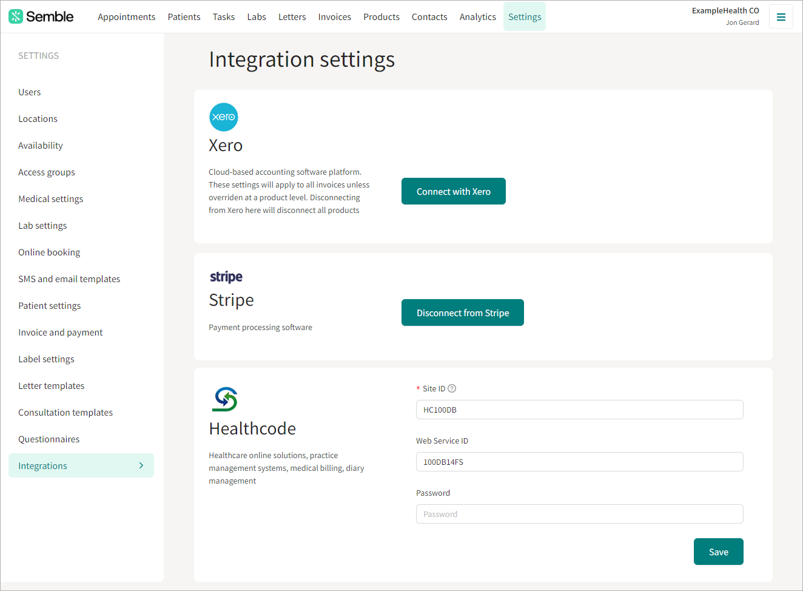Click the Site ID help question mark
This screenshot has width=803, height=591.
point(452,388)
